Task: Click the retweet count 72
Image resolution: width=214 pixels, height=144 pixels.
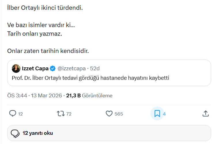Action: click(x=69, y=114)
